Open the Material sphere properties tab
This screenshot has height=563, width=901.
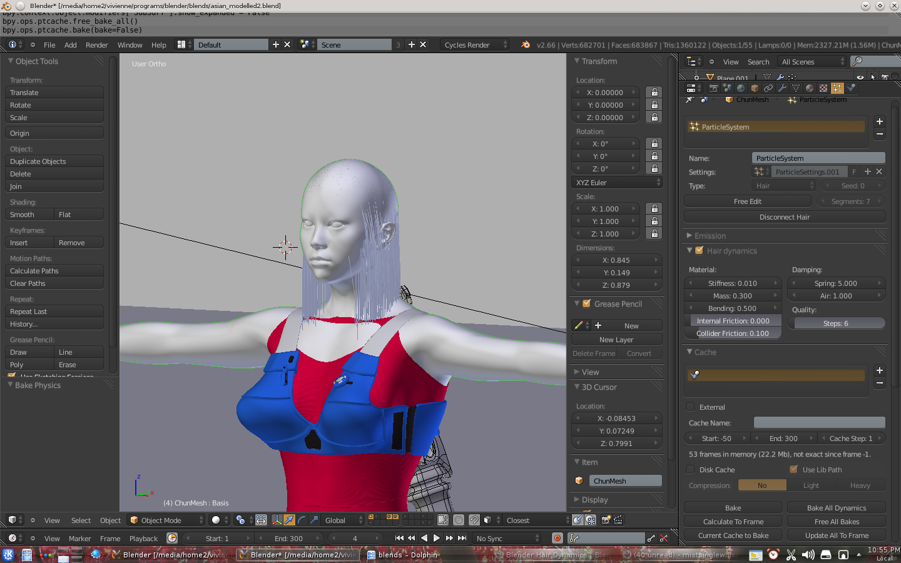(810, 88)
